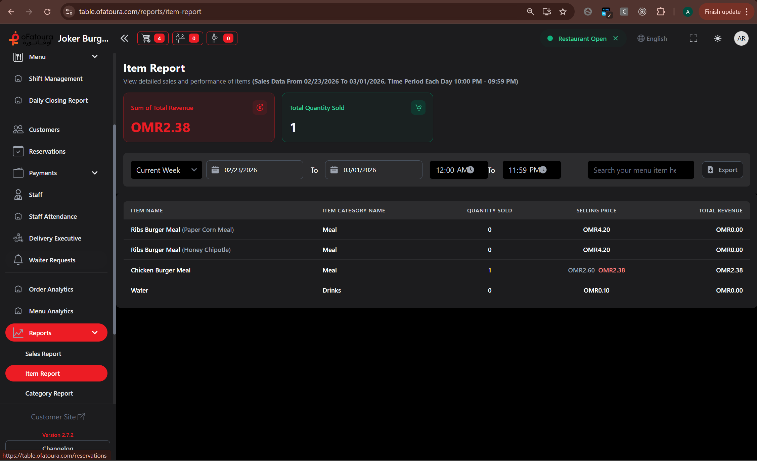757x461 pixels.
Task: Click the menu item search field
Action: pyautogui.click(x=640, y=170)
